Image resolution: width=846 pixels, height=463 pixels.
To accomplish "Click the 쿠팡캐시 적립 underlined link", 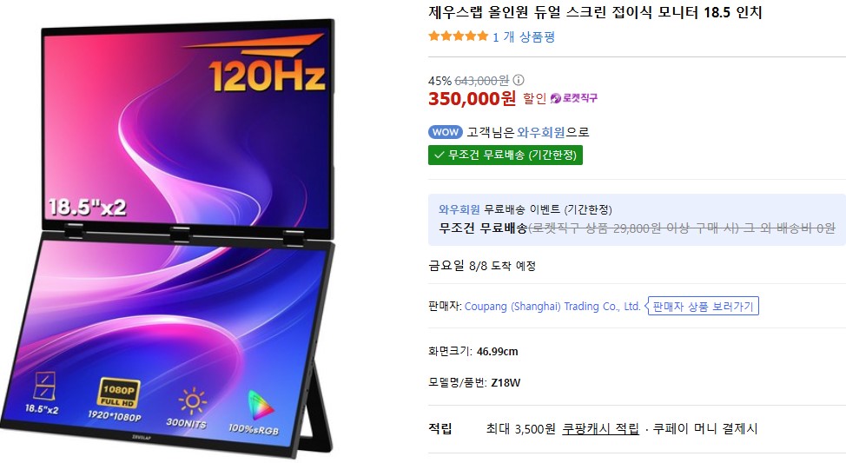I will [x=600, y=429].
